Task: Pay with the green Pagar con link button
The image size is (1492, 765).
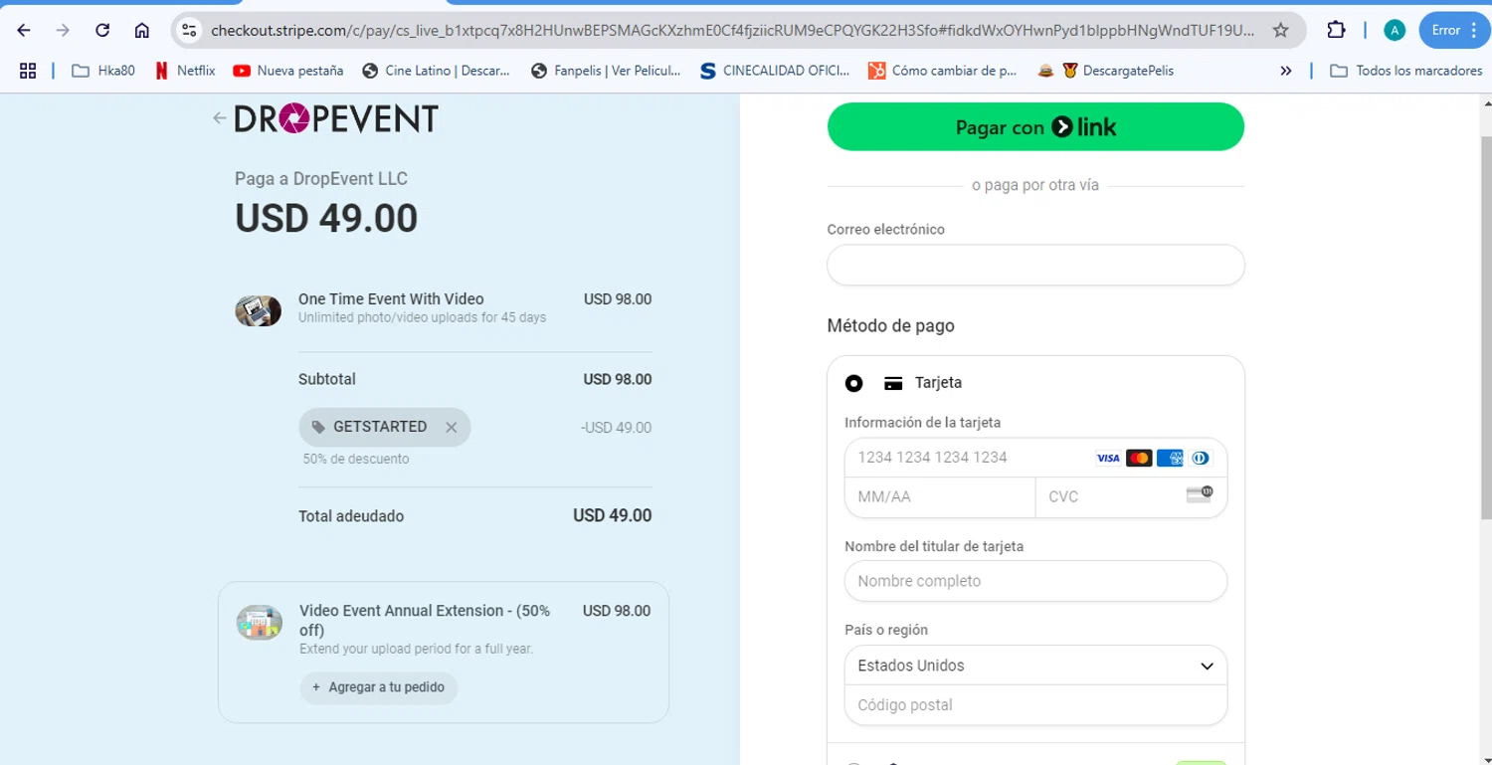Action: click(x=1035, y=127)
